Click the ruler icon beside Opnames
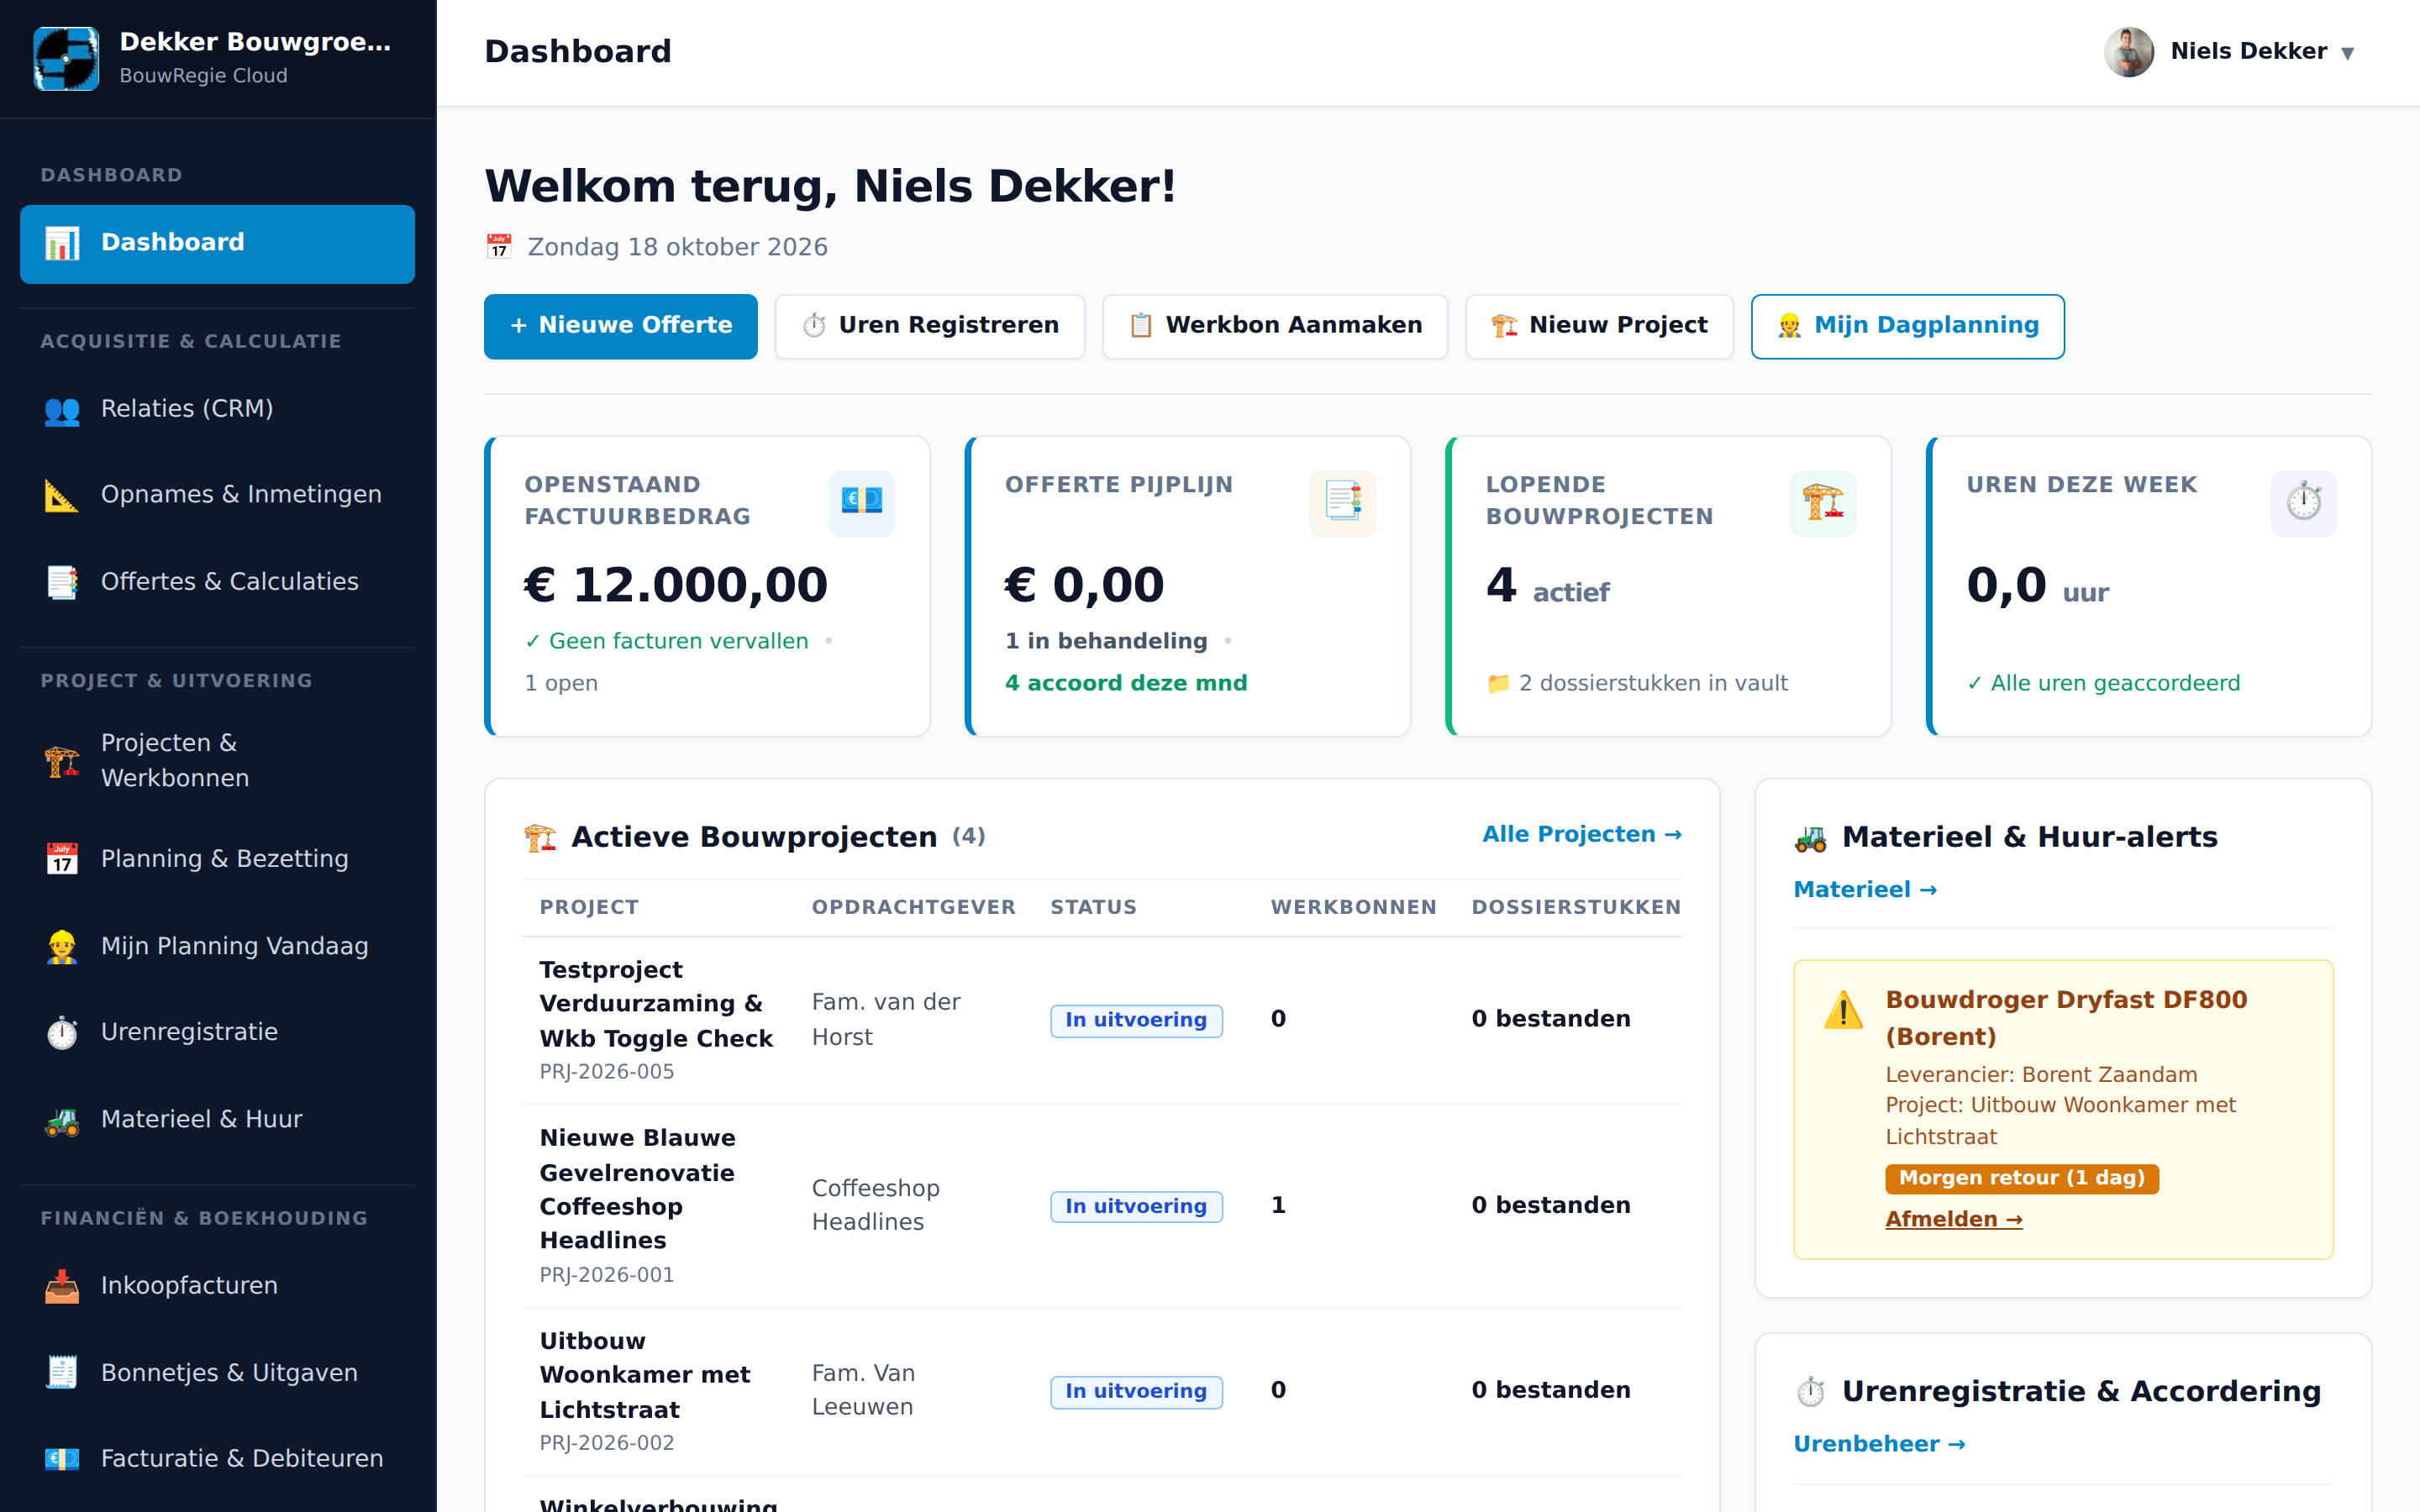Viewport: 2420px width, 1512px height. [x=62, y=496]
